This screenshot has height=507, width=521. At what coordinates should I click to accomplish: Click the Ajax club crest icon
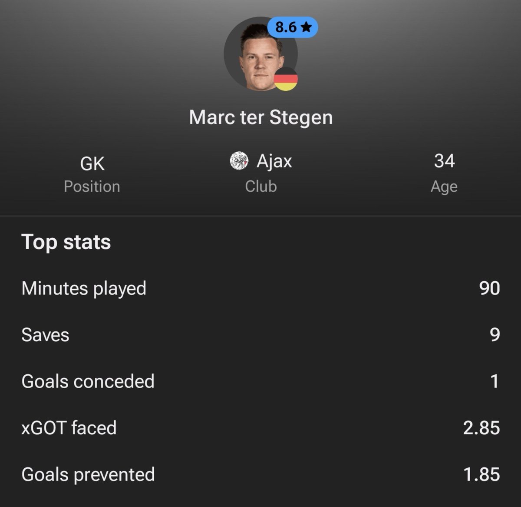[x=239, y=161]
